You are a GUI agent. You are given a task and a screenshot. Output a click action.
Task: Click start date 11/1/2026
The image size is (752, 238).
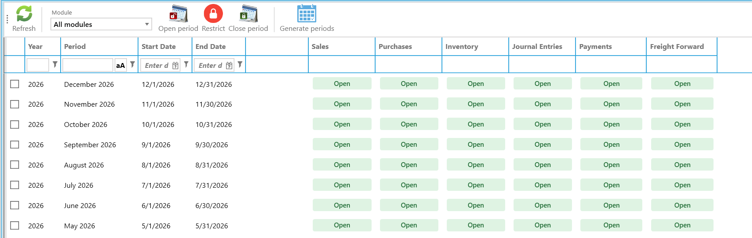click(158, 104)
